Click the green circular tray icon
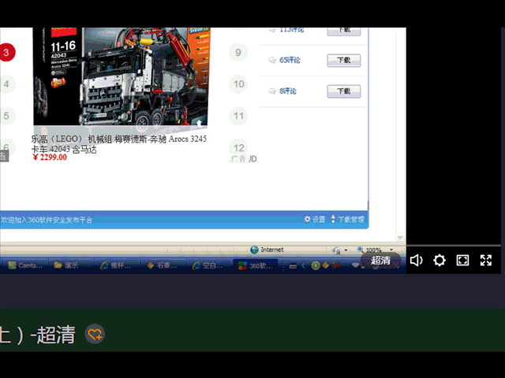Screen dimensions: 505x378 pos(316,265)
